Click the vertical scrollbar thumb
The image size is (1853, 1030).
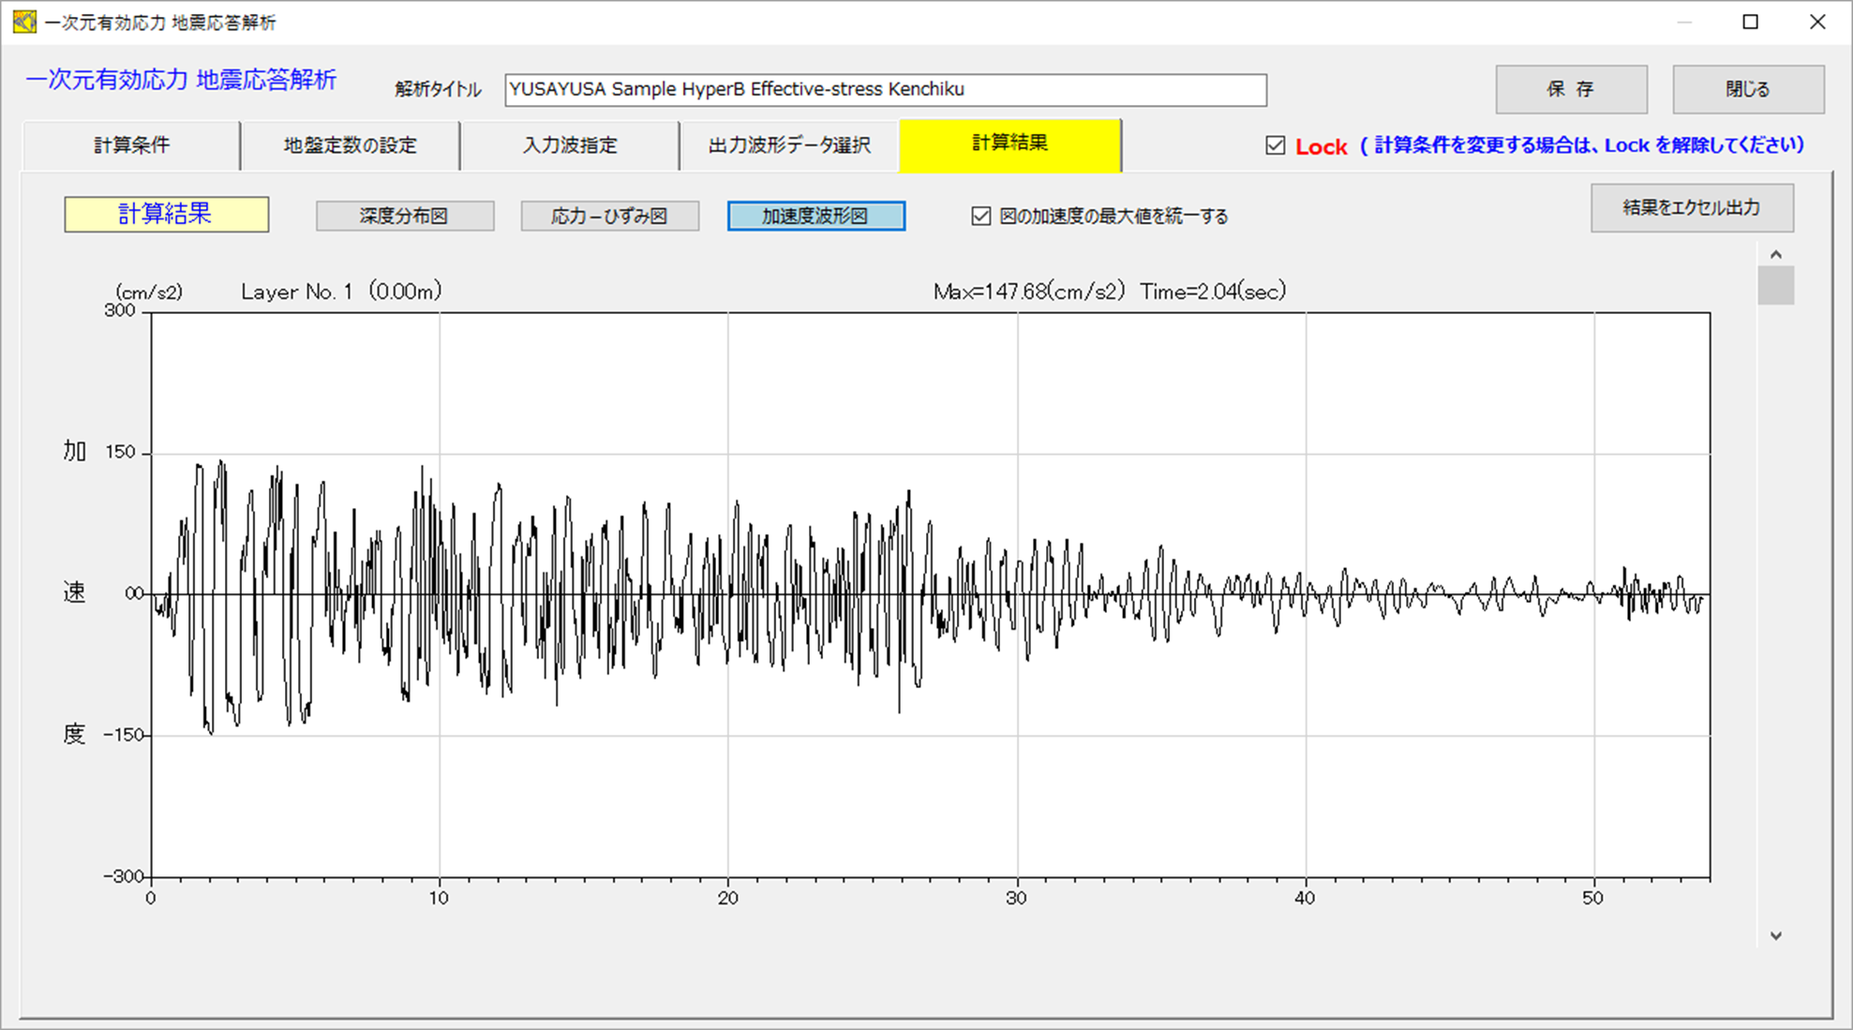click(x=1776, y=285)
